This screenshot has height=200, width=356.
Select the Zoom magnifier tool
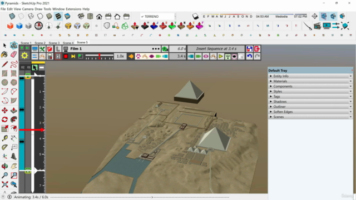pos(4,176)
